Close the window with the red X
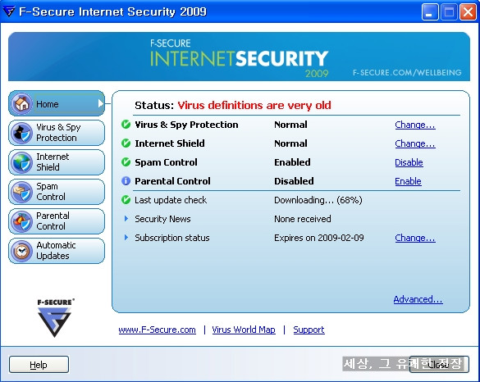The width and height of the screenshot is (480, 382). 468,12
